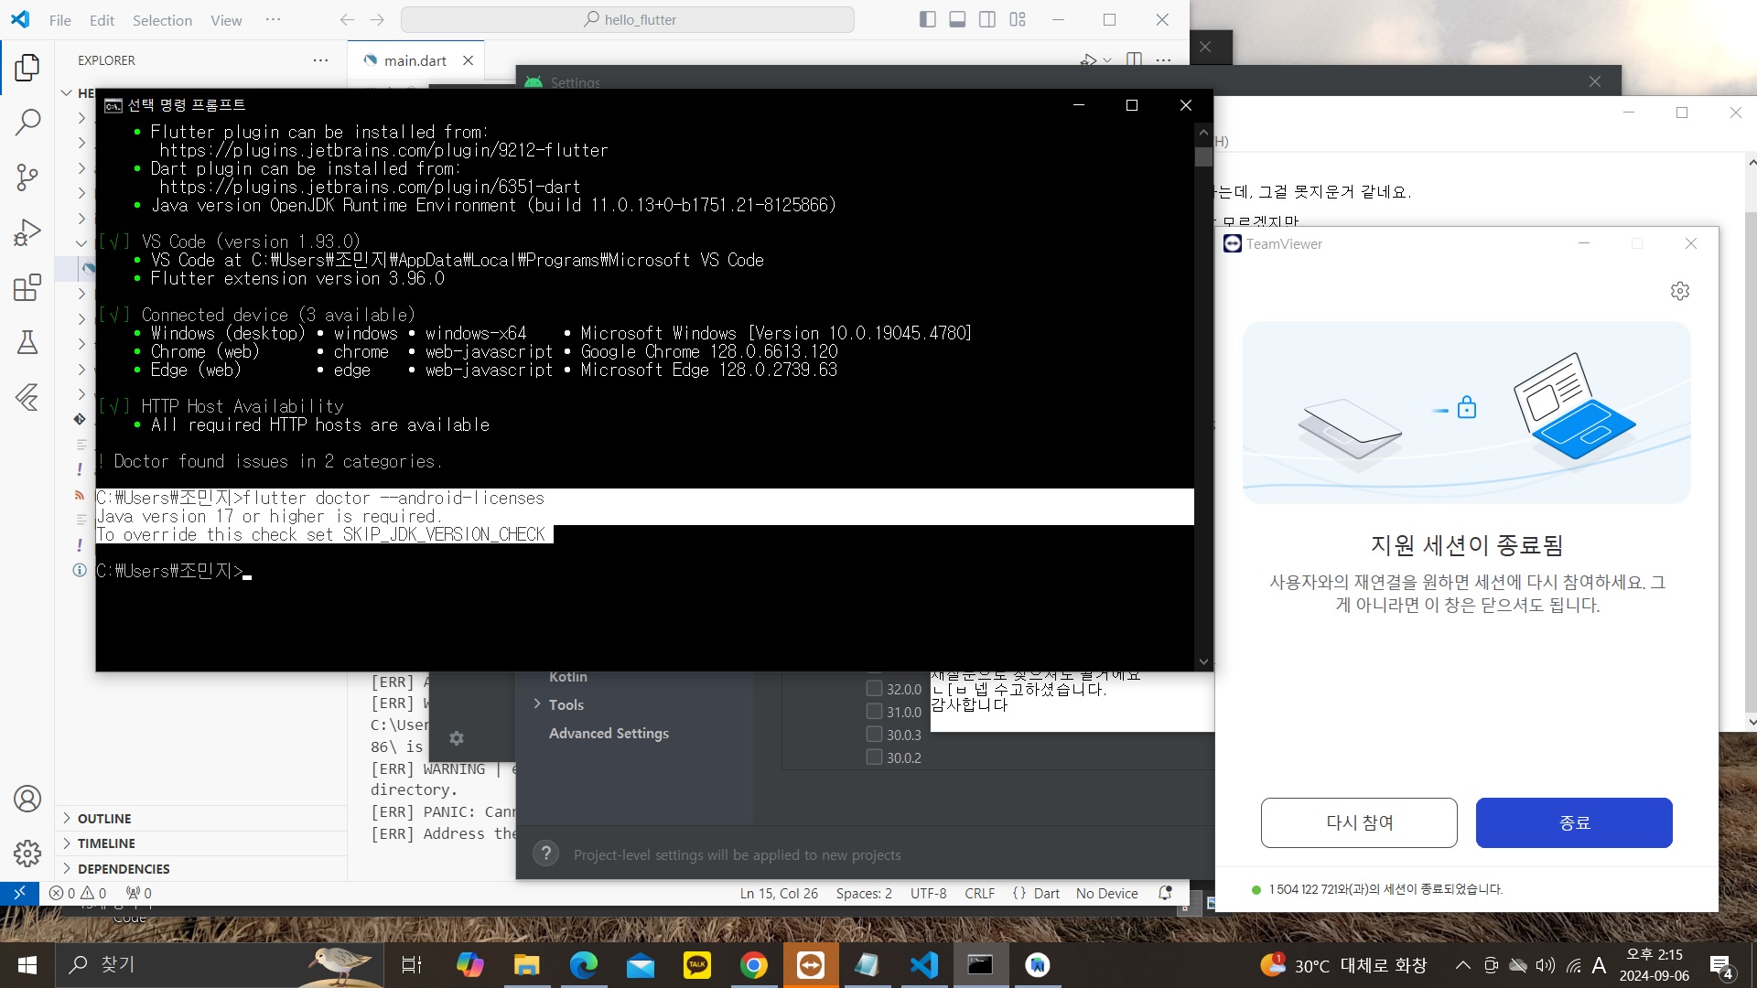Click Task View button on taskbar

coord(412,965)
